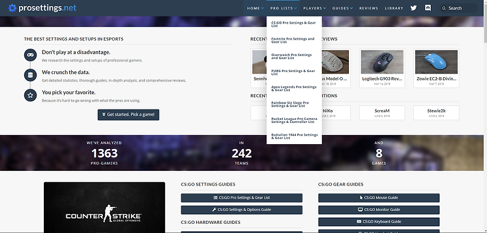
Task: Collapse the Pro Lists dropdown menu
Action: [283, 9]
